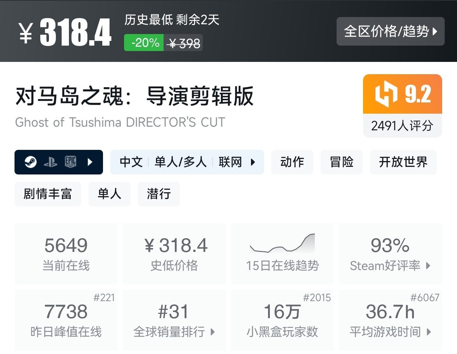Click the 2491人评分 rating count
This screenshot has width=457, height=354.
[x=402, y=126]
